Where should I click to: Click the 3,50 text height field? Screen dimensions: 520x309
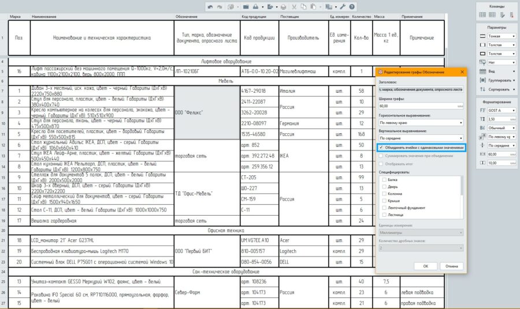point(502,119)
